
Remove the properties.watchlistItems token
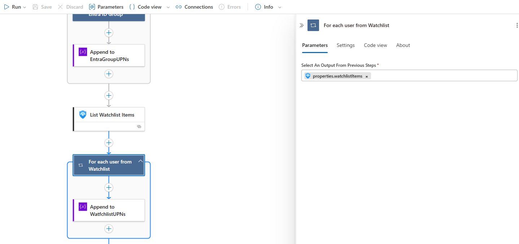pos(367,76)
